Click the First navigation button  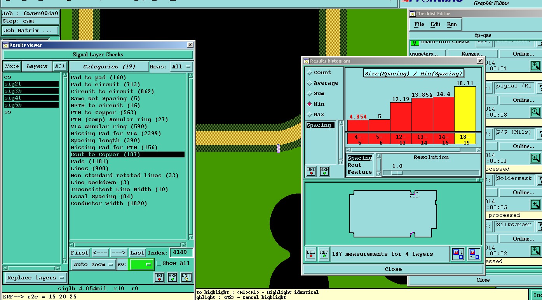[80, 253]
